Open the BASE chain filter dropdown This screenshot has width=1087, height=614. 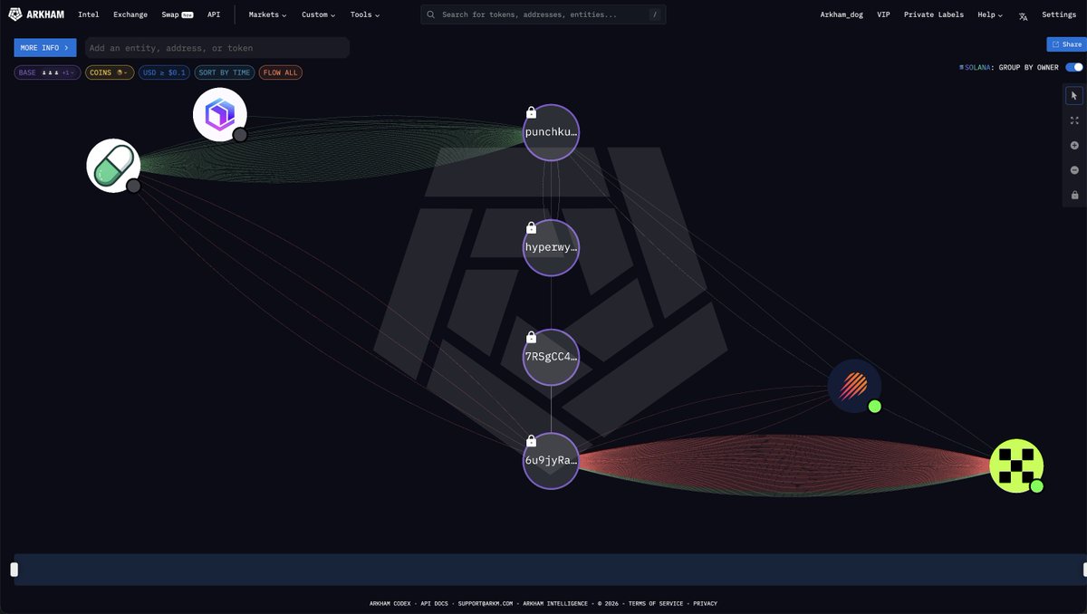click(47, 72)
